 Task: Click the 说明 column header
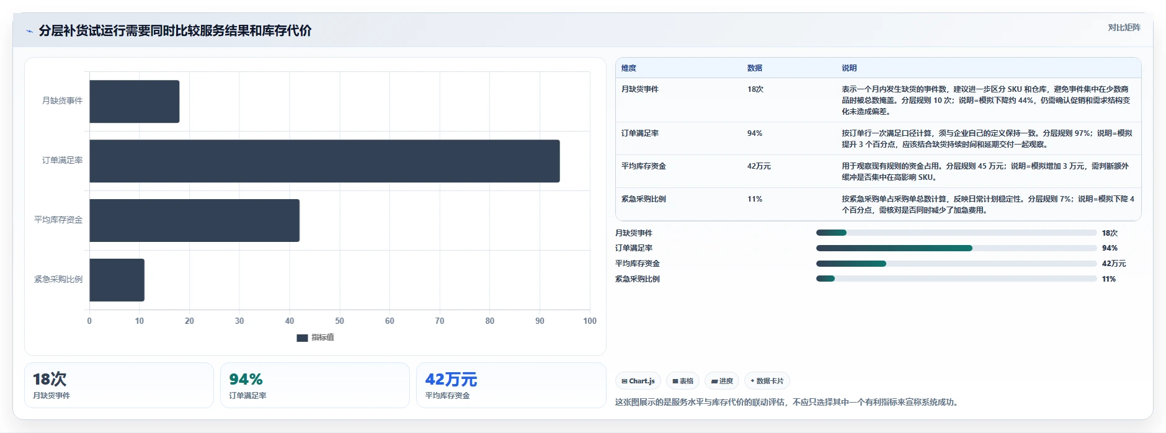[x=849, y=68]
